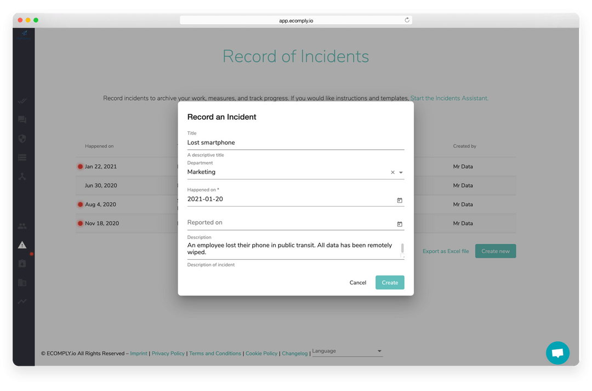
Task: Open the messages icon in sidebar
Action: pos(22,119)
